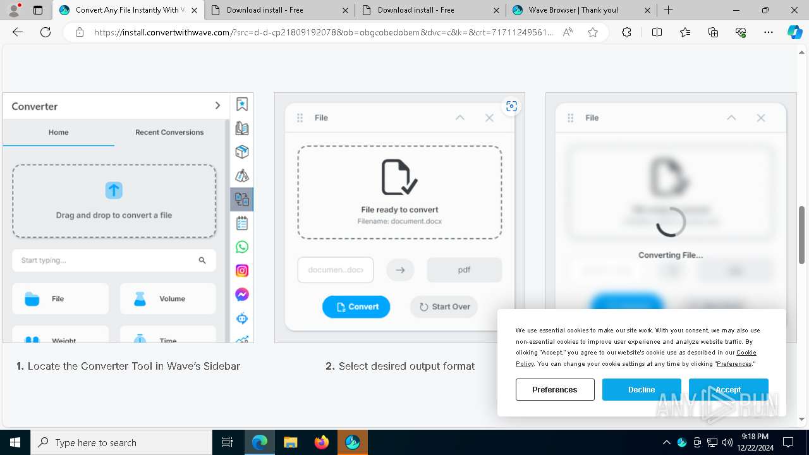Click the notepad list icon in the sidebar
This screenshot has width=809, height=455.
(x=242, y=223)
